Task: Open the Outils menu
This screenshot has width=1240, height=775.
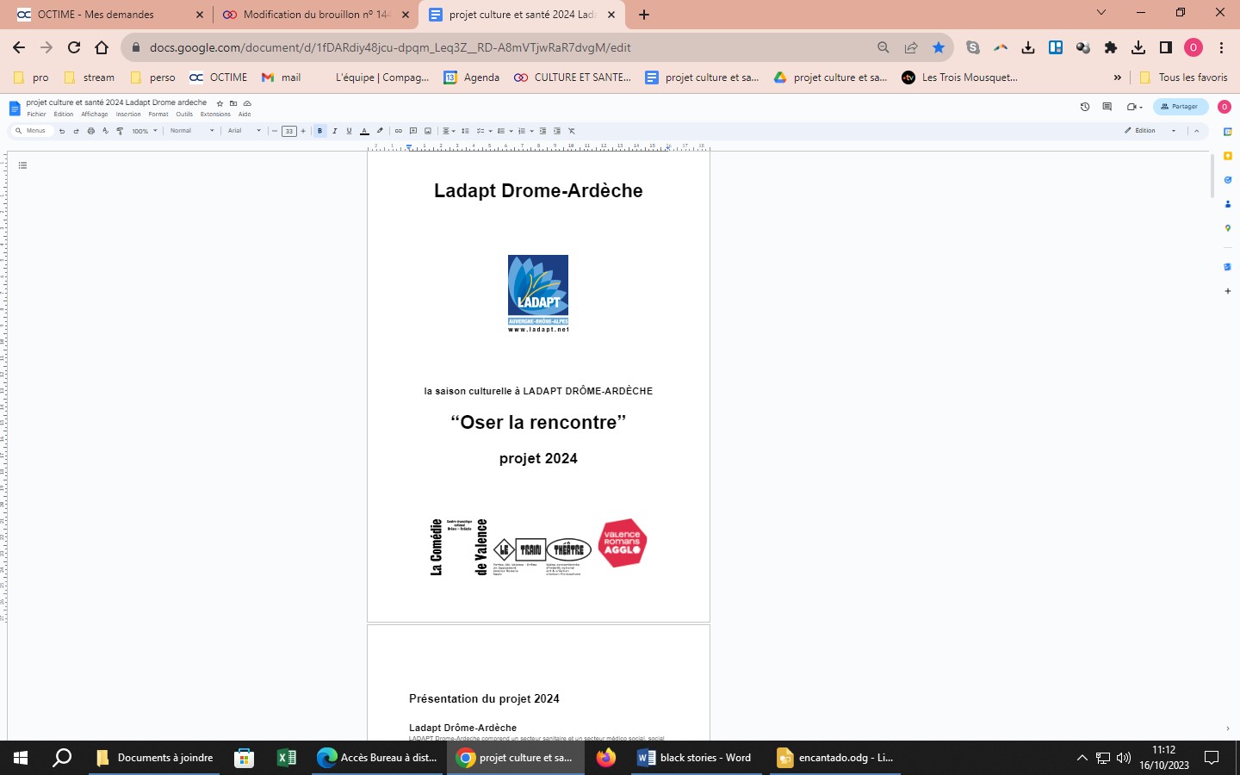Action: click(x=184, y=115)
